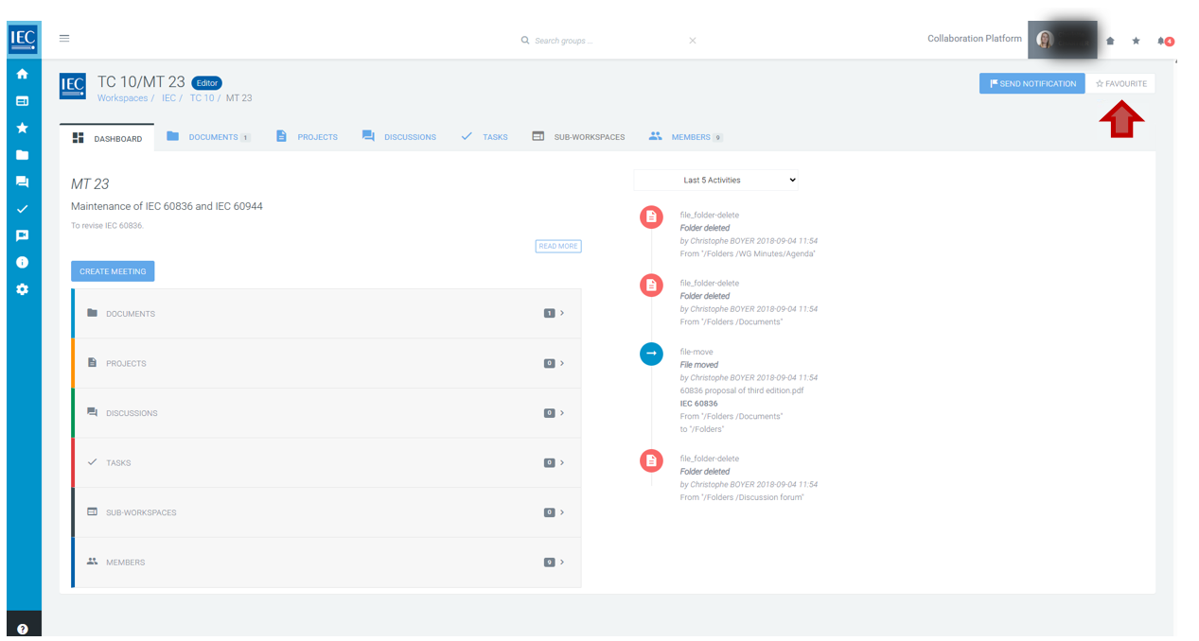The height and width of the screenshot is (641, 1199).
Task: Open the info icon near the sidebar bottom
Action: 22,262
